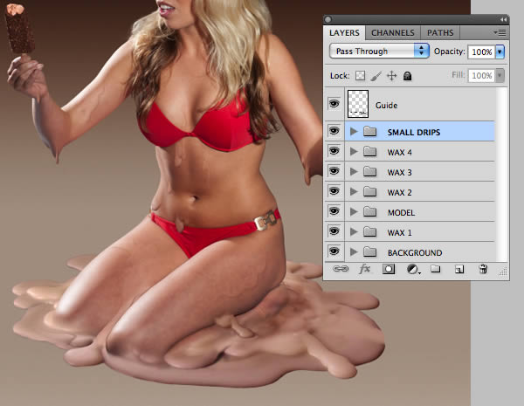This screenshot has width=524, height=406.
Task: Expand the WAX 3 group
Action: tap(354, 172)
